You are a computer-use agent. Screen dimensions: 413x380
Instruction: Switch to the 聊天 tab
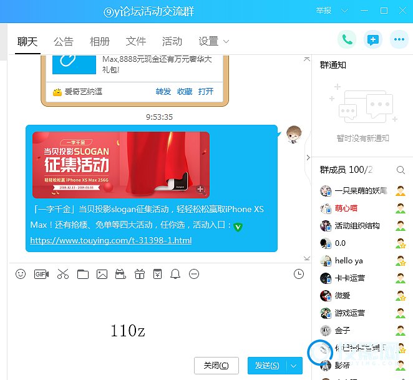[x=27, y=41]
